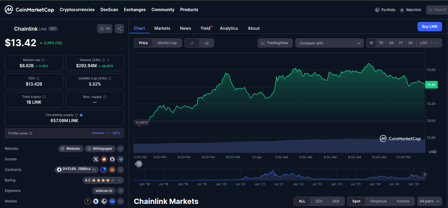Show chart by Price
The image size is (448, 208).
[143, 43]
